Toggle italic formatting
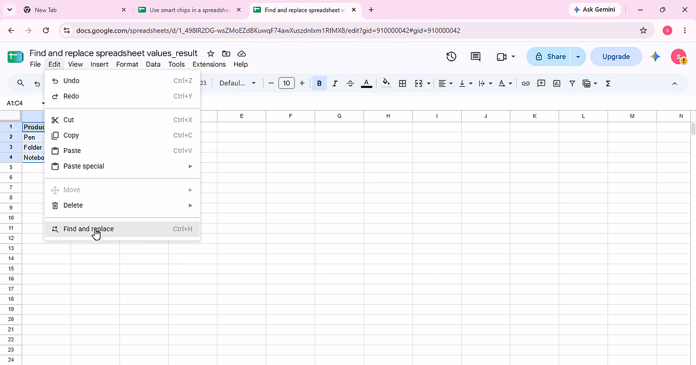This screenshot has height=365, width=696. (x=335, y=83)
